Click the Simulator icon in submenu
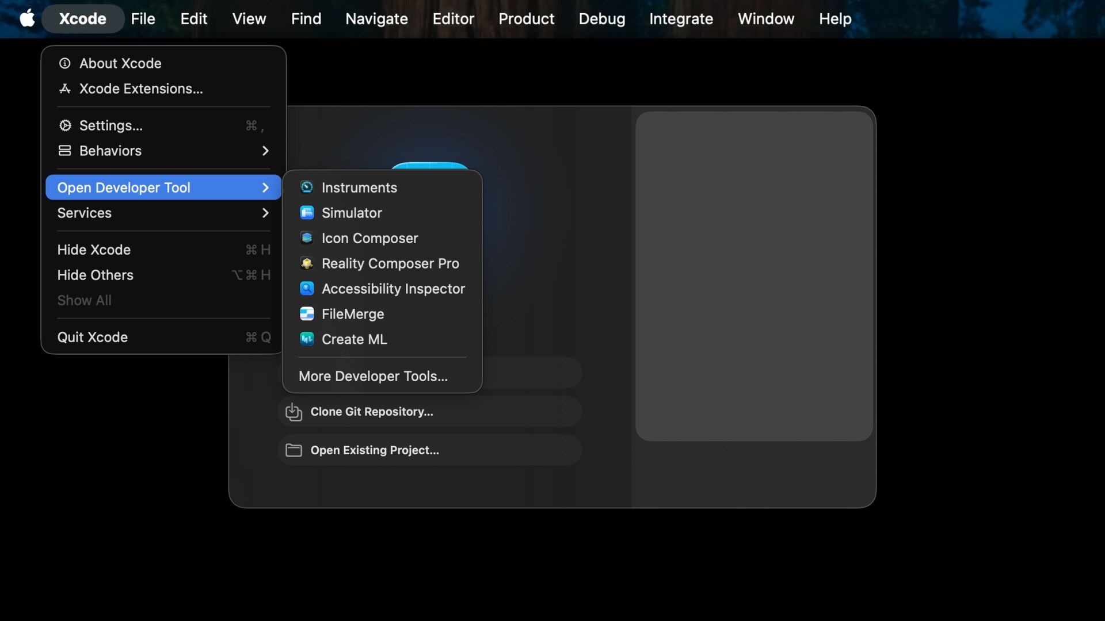Screen dimensions: 1105x621 307,213
